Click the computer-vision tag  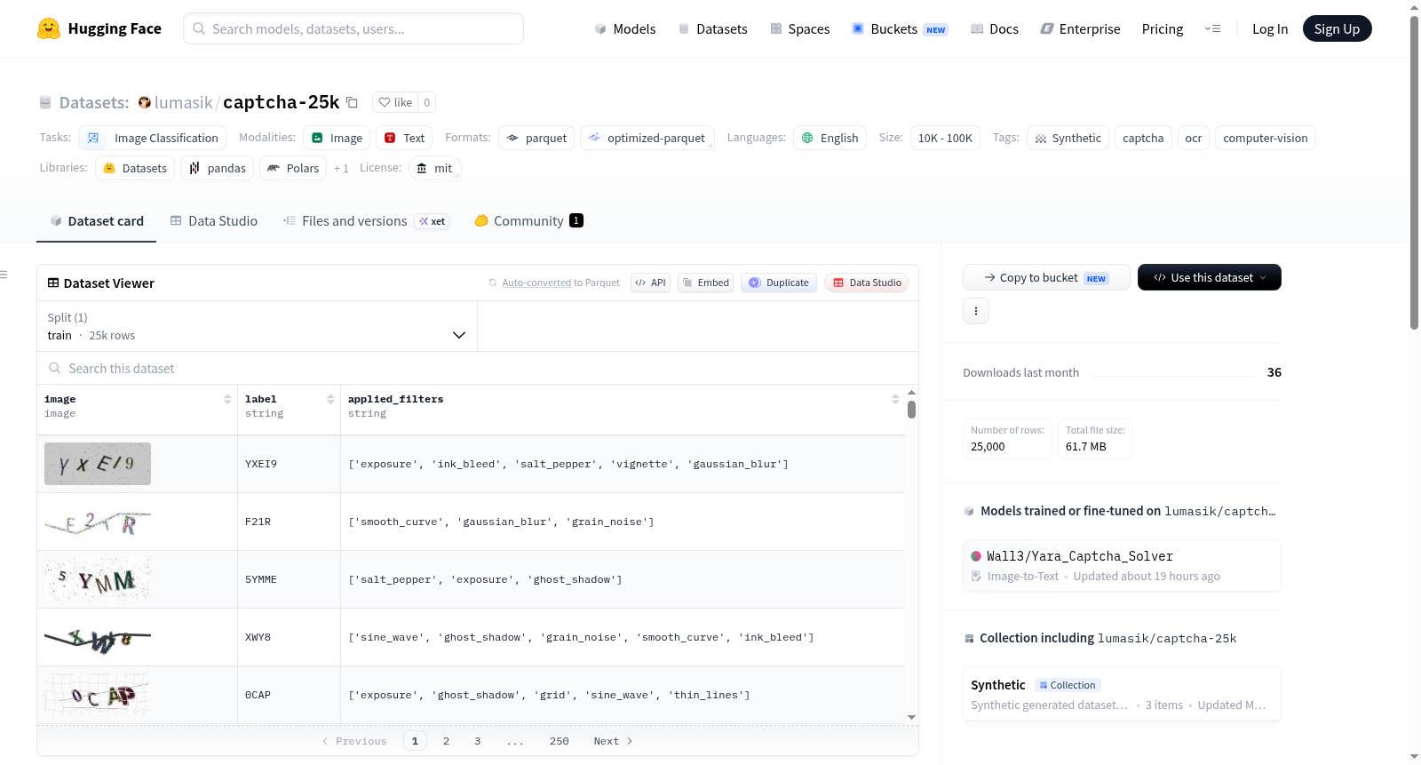[1266, 138]
